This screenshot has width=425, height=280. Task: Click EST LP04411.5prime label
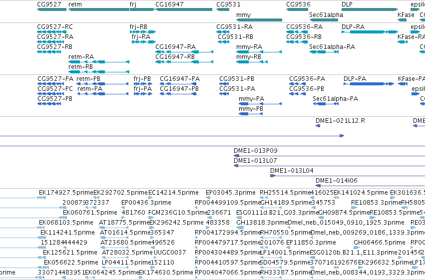126,263
